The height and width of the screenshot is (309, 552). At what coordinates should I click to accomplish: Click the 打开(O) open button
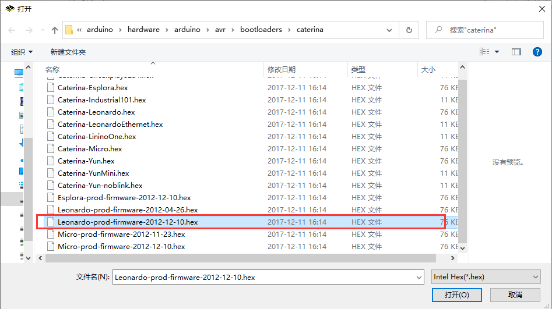456,294
